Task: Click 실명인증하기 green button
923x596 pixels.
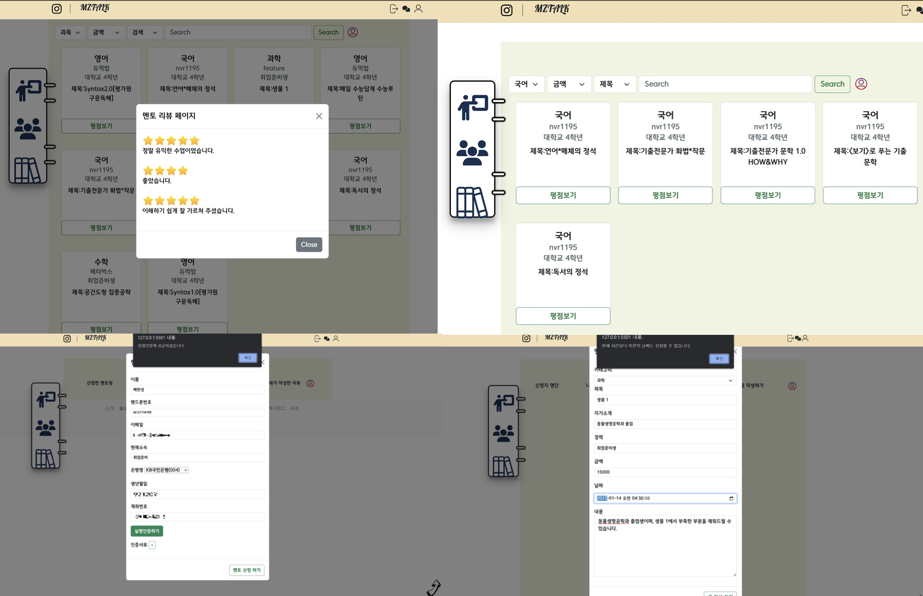Action: pos(147,531)
